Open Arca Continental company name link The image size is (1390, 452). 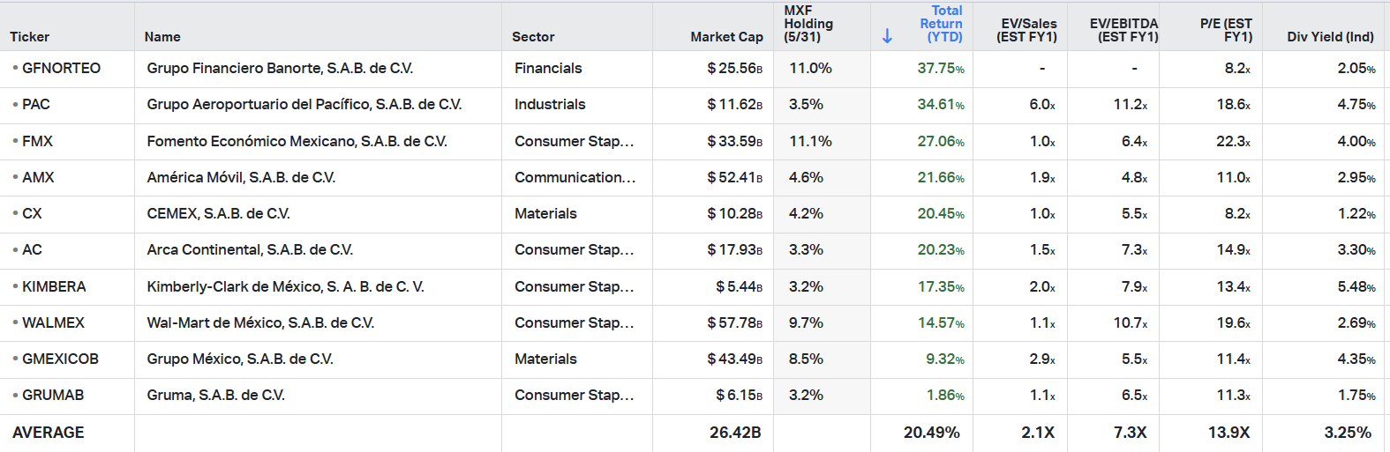[250, 249]
